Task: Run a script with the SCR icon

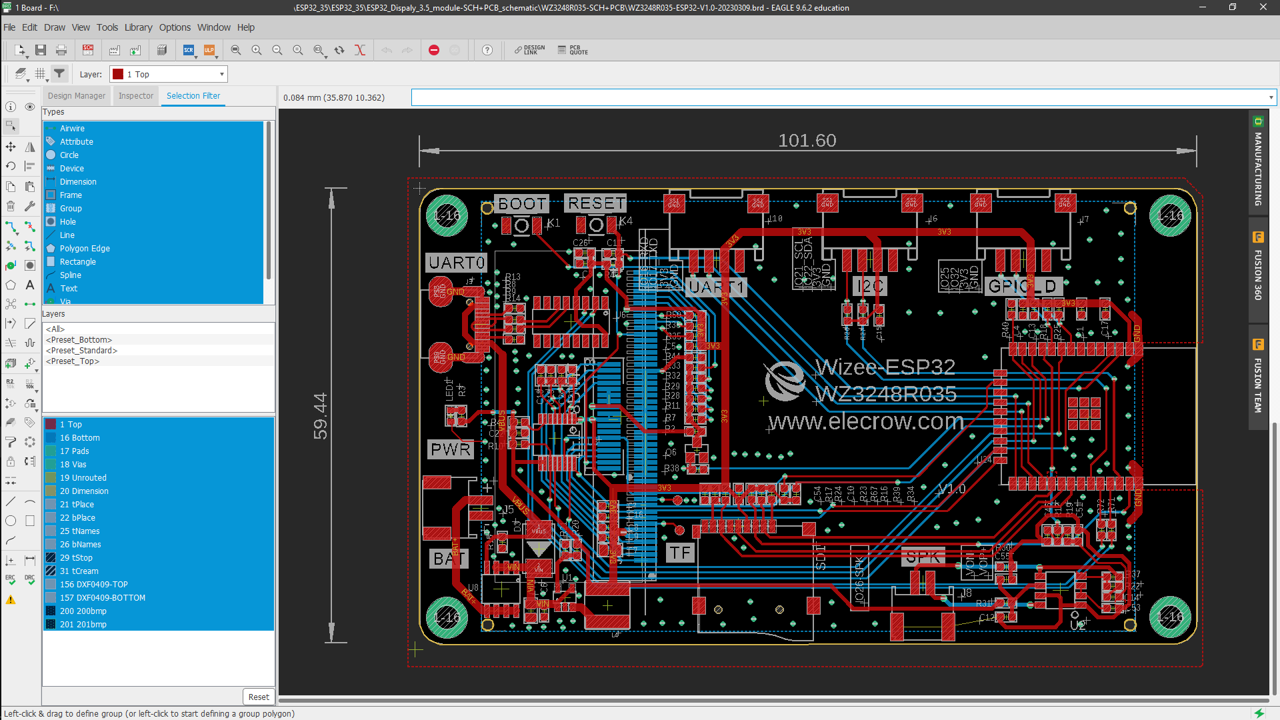Action: 189,50
